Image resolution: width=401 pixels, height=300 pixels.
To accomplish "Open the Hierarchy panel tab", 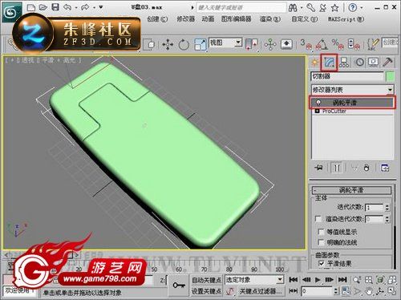I will click(x=344, y=63).
